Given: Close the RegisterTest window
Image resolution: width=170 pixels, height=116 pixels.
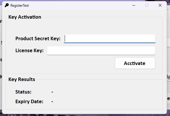Looking at the screenshot, I should pos(160,5).
